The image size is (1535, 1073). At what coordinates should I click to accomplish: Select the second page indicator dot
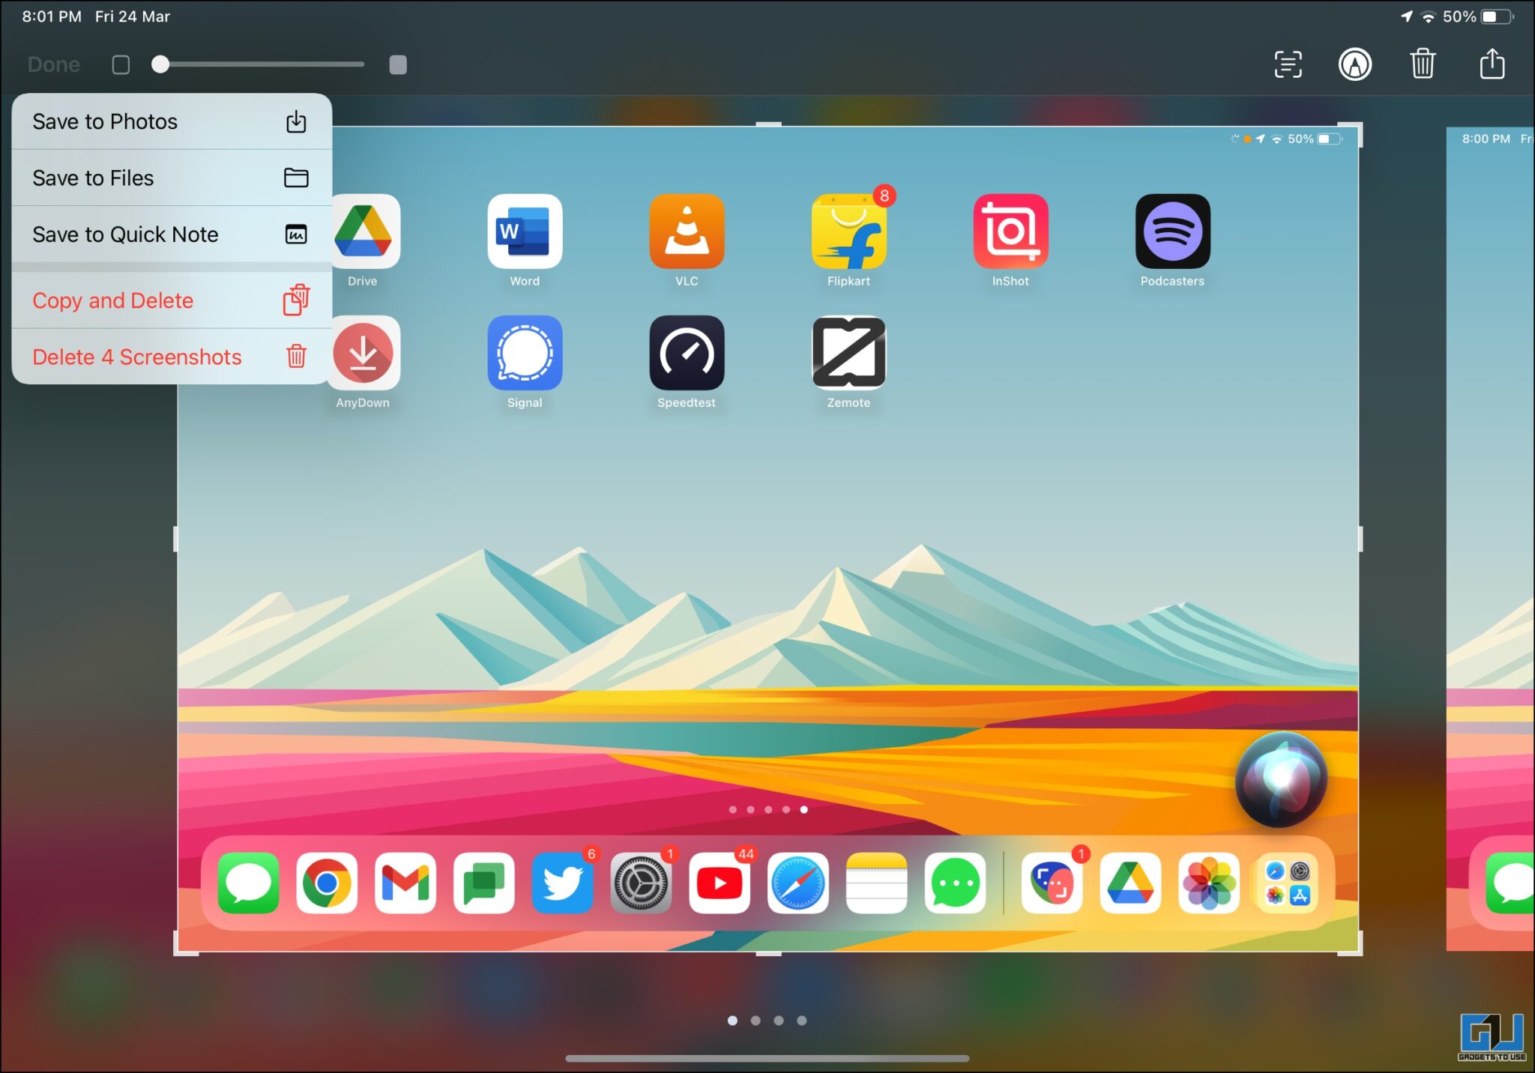pyautogui.click(x=756, y=1021)
